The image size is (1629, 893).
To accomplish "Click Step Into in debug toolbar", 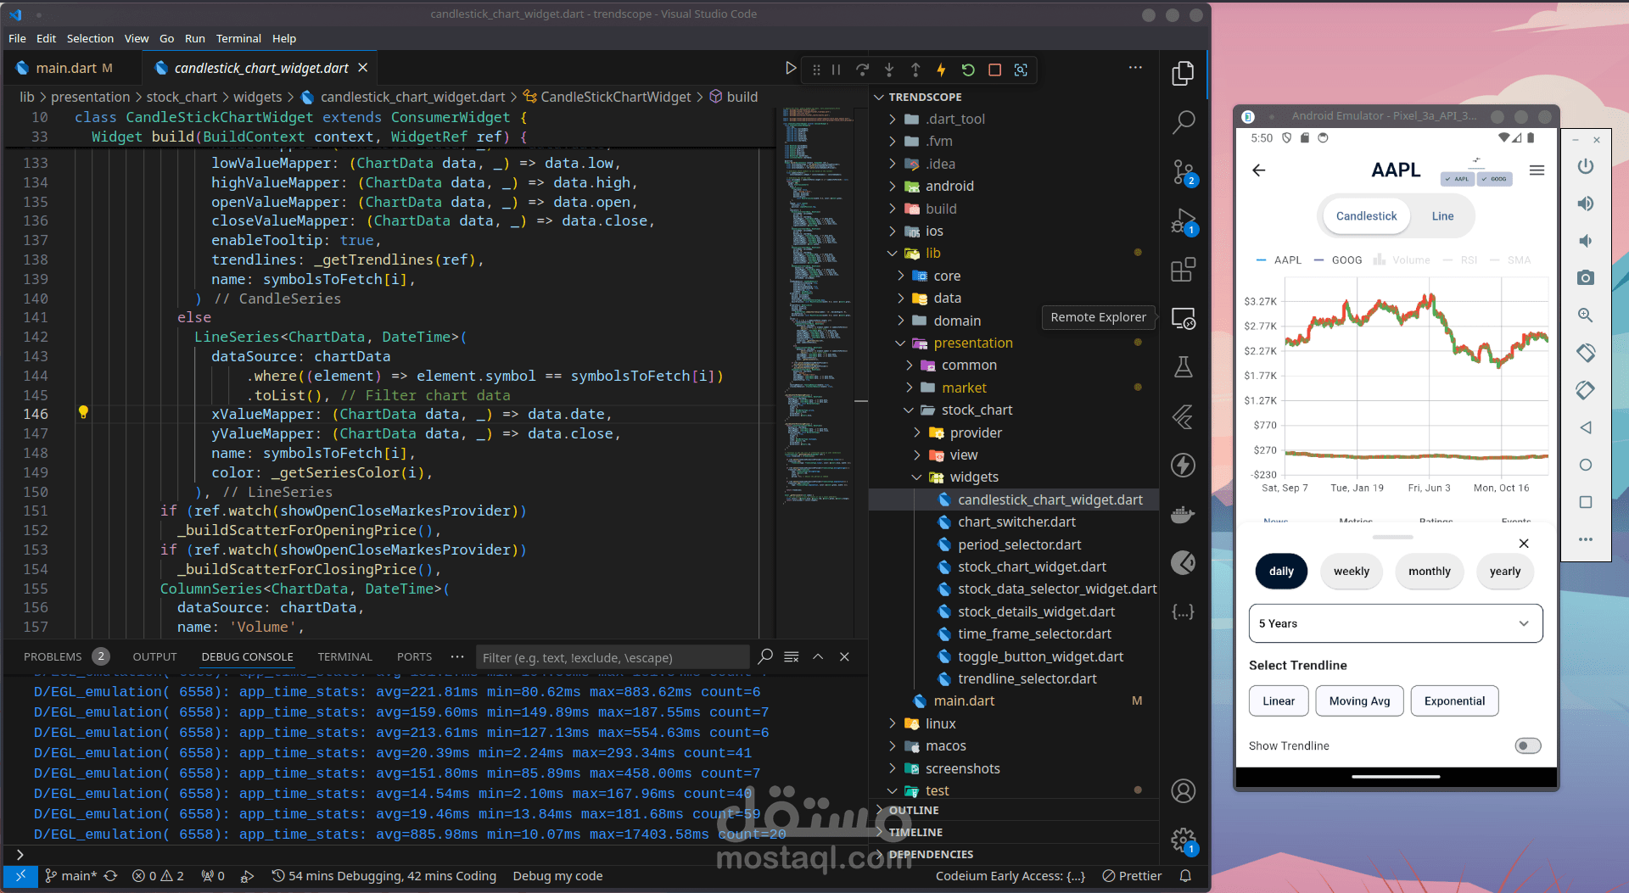I will [x=889, y=70].
